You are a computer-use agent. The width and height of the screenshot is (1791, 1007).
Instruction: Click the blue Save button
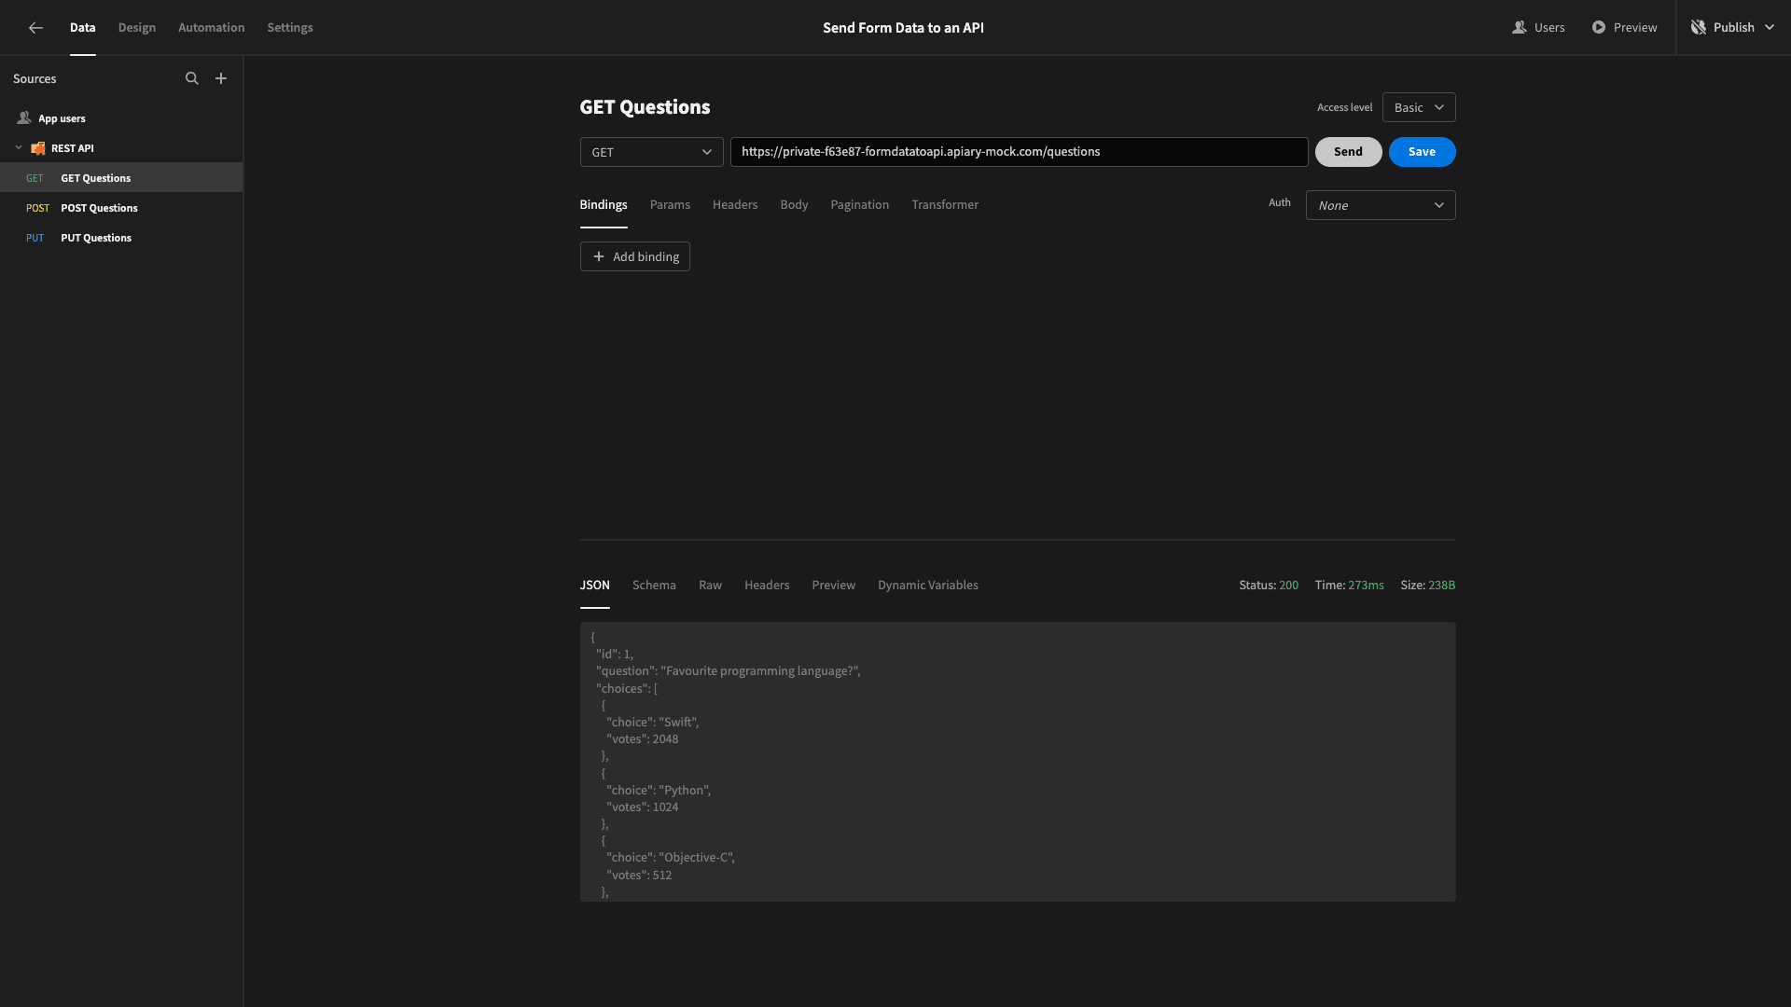pos(1422,152)
